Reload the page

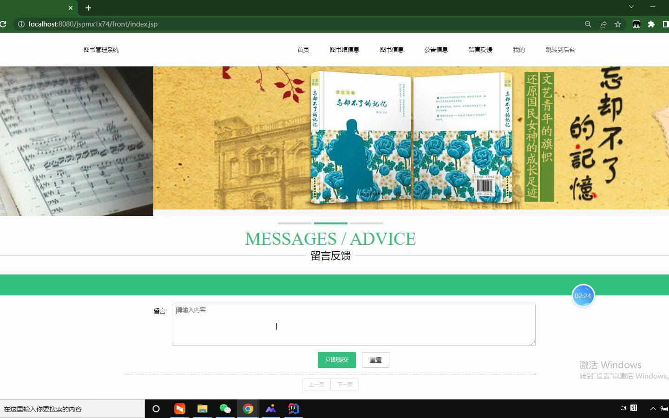pyautogui.click(x=3, y=24)
